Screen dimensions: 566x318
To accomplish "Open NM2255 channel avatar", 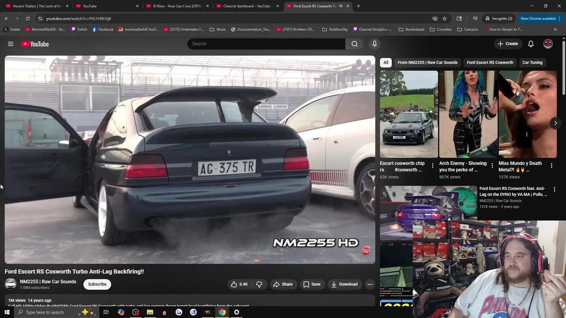I will tap(11, 284).
